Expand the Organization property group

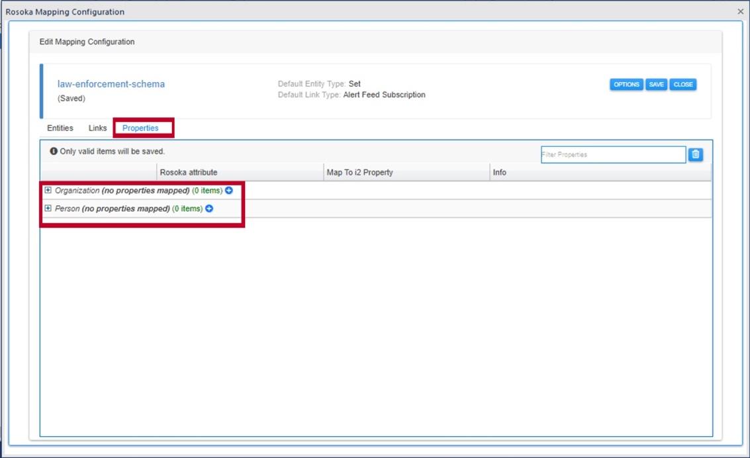[x=48, y=191]
